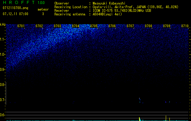
Task: Click the Observer field label
Action: 62,4
